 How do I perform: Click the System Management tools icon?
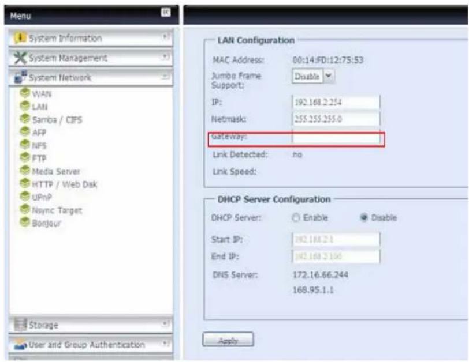[x=20, y=58]
